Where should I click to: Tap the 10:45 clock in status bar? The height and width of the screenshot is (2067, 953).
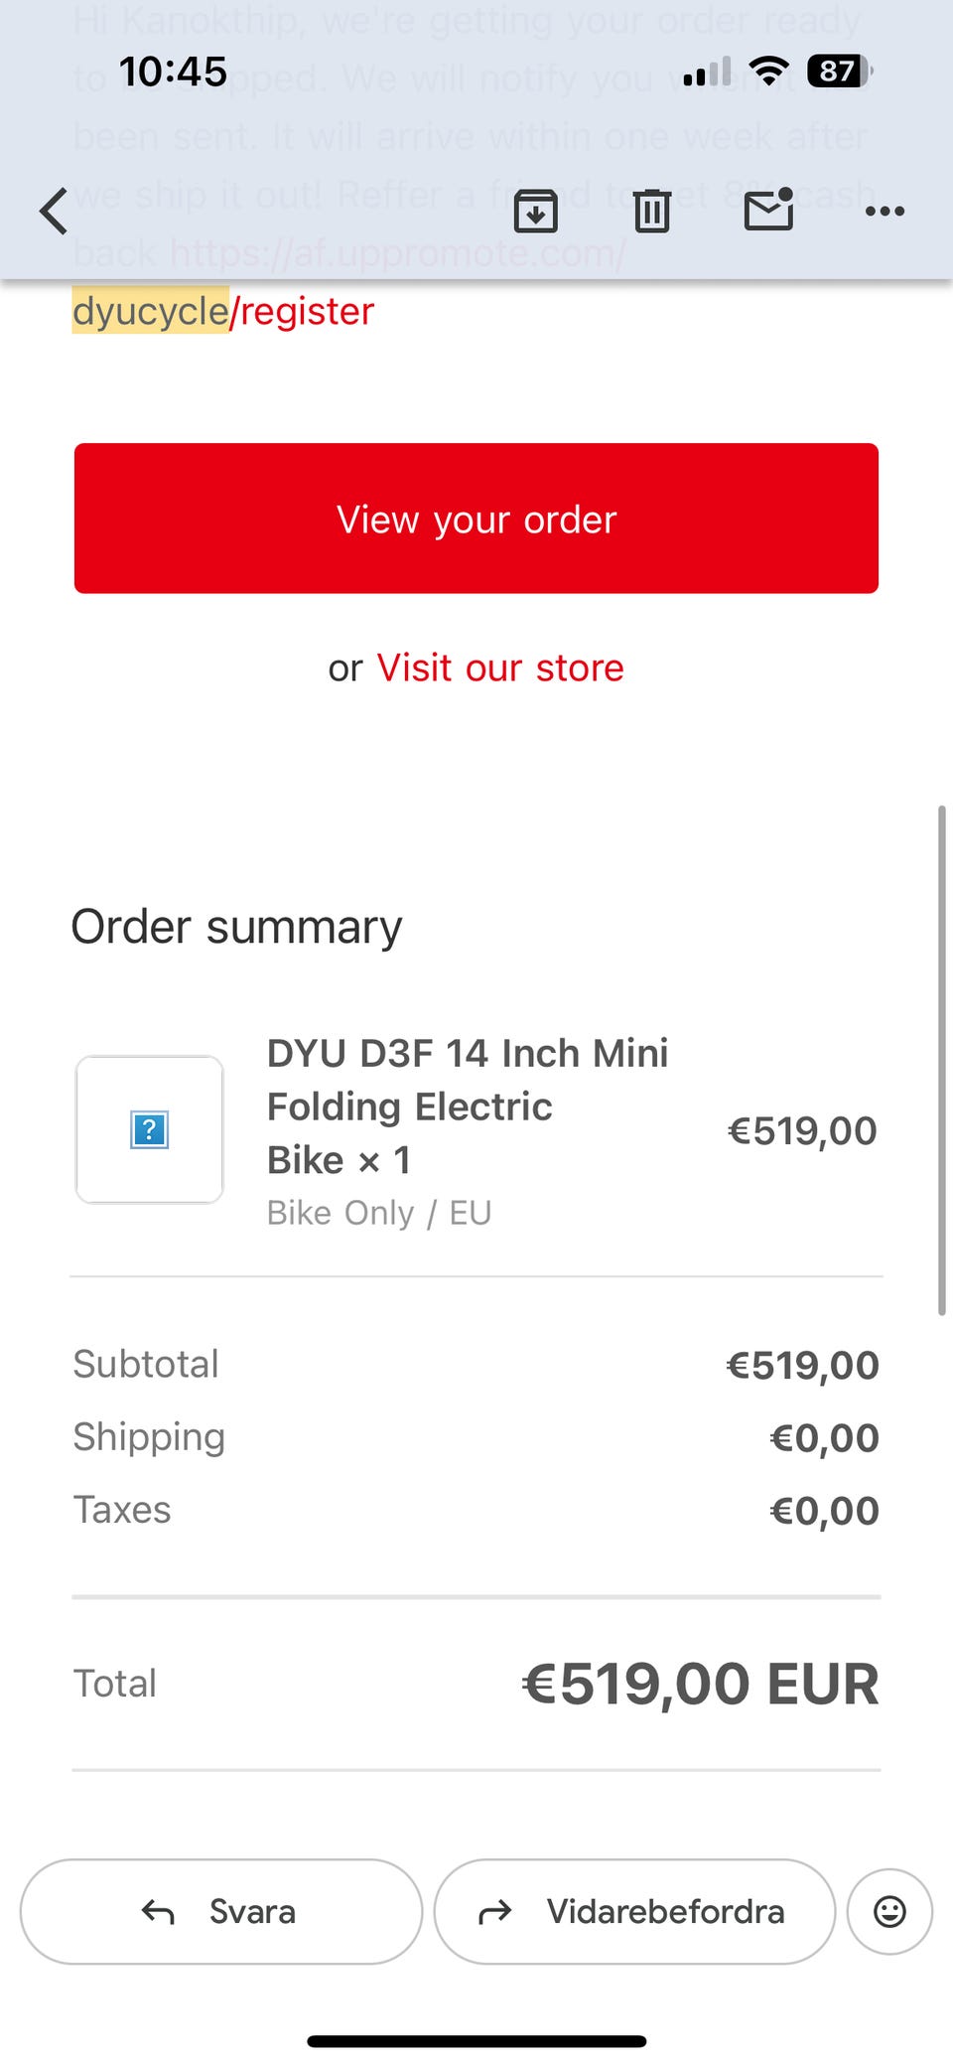pyautogui.click(x=173, y=72)
